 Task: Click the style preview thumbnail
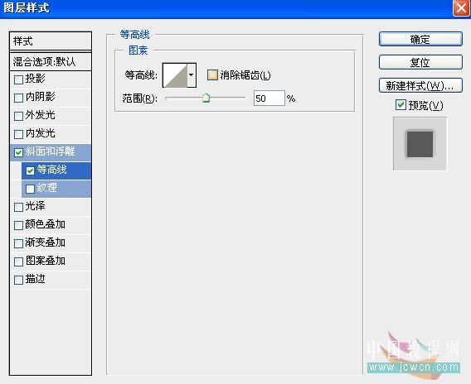tap(420, 144)
